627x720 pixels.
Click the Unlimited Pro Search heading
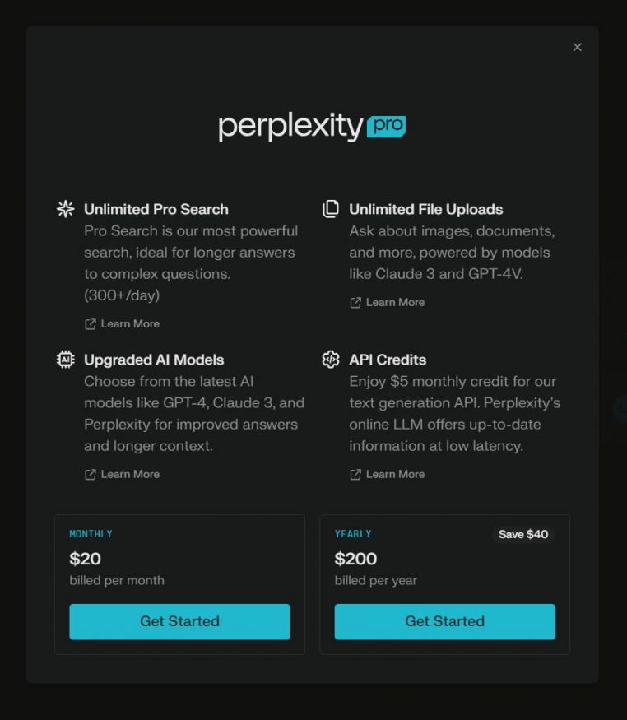pos(156,209)
